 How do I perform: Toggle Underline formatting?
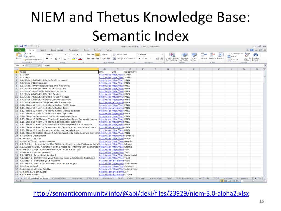[56, 59]
